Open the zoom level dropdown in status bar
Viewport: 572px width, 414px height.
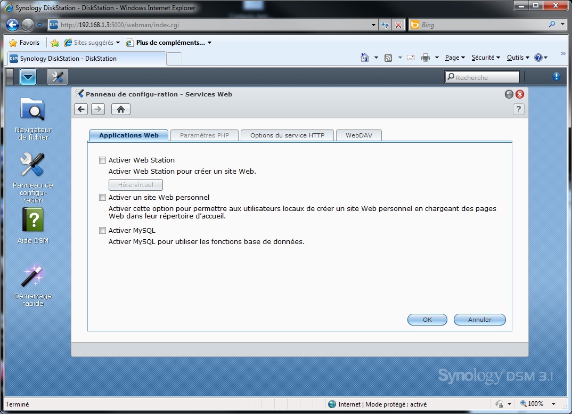click(x=553, y=404)
